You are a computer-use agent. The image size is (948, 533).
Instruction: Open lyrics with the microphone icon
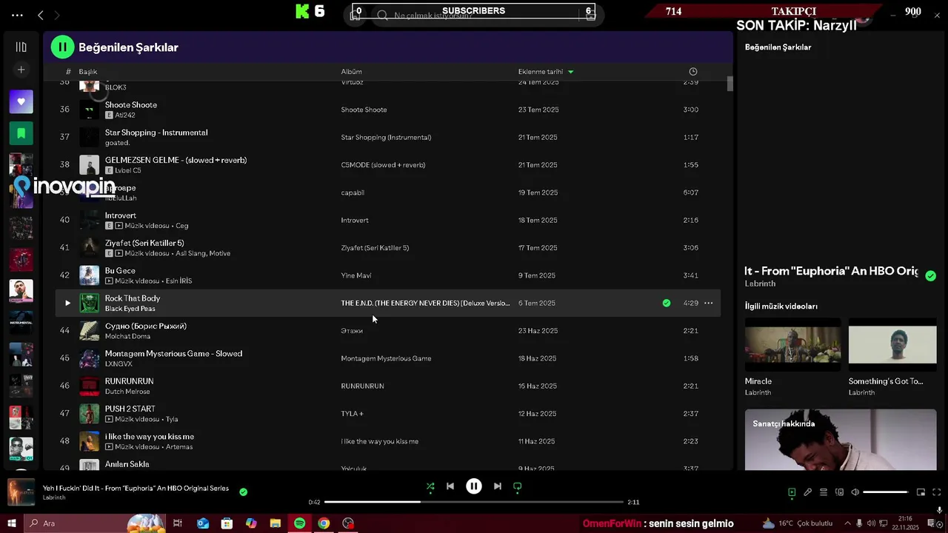click(807, 492)
